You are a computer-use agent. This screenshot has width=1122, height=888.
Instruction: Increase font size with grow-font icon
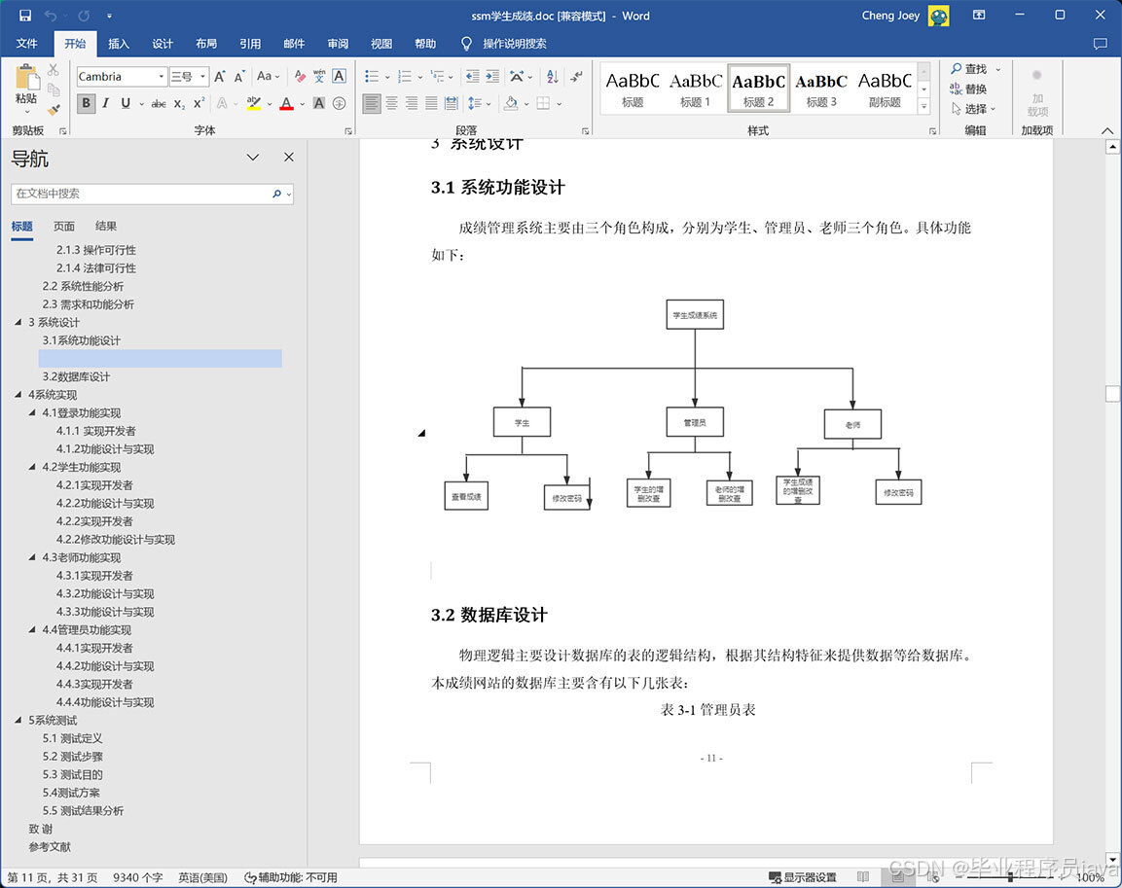pyautogui.click(x=220, y=77)
